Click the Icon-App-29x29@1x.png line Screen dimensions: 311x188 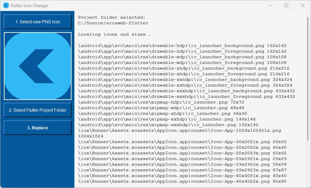click(182, 159)
